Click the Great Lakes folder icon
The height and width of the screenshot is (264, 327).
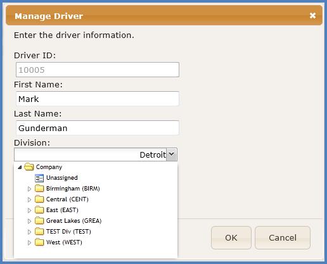[x=39, y=220]
